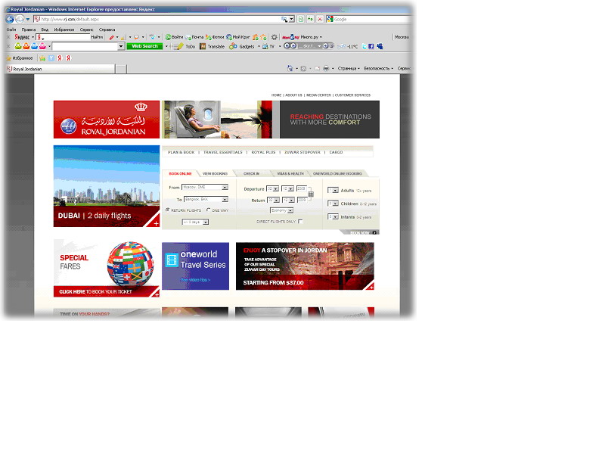The height and width of the screenshot is (454, 605).
Task: Click the pink smiley face toolbar icon
Action: point(42,46)
